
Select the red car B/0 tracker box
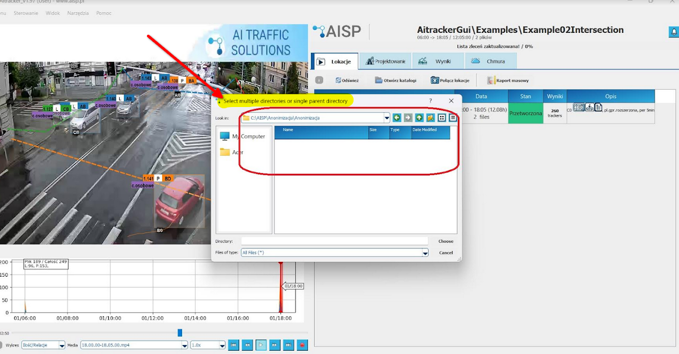tap(179, 202)
